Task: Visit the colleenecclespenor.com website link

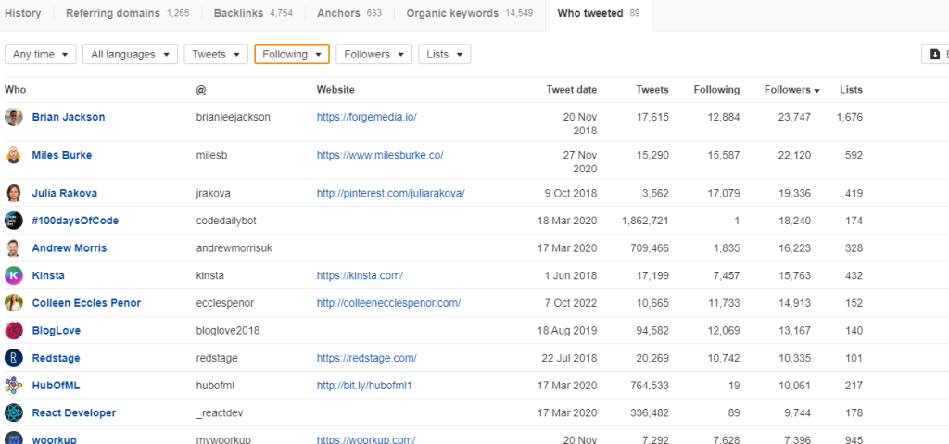Action: pyautogui.click(x=388, y=303)
